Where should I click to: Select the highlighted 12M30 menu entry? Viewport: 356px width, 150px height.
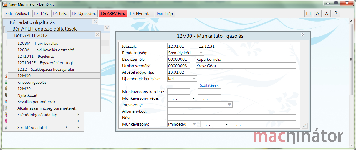pos(54,76)
